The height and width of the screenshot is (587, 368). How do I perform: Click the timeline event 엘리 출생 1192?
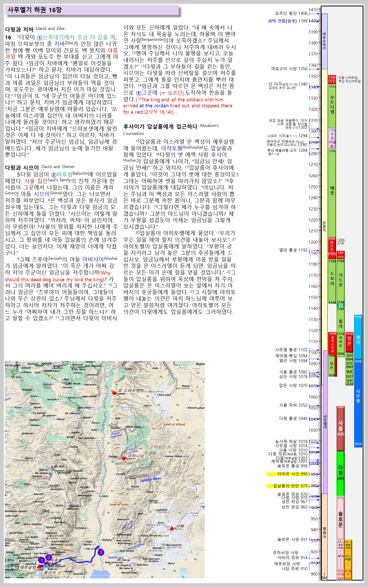click(x=293, y=250)
